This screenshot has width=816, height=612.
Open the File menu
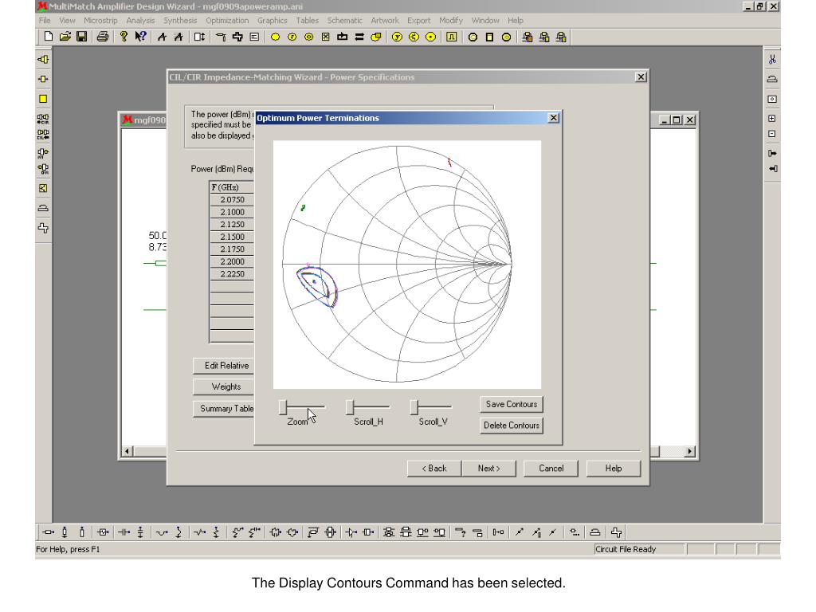45,20
